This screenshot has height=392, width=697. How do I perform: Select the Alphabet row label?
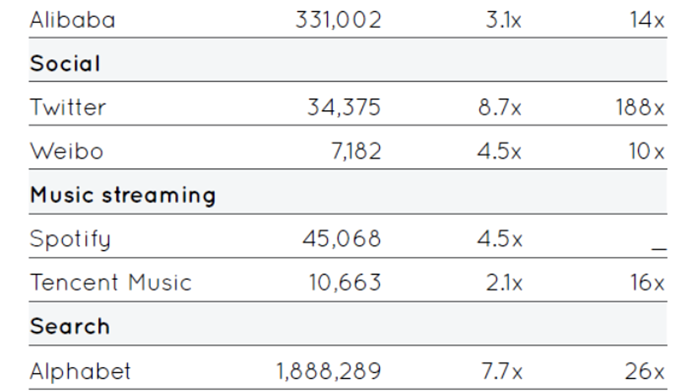click(80, 372)
